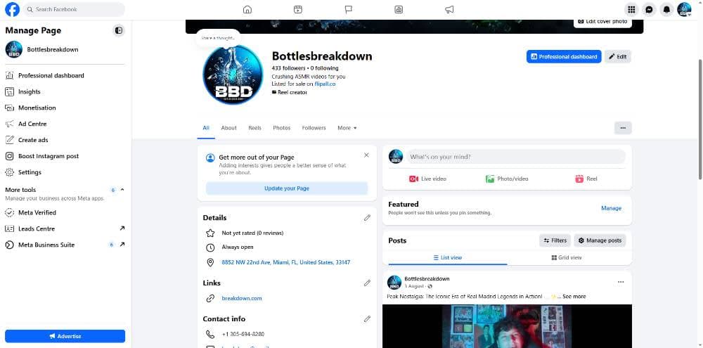
Task: Edit Contact info using pencil icon
Action: point(367,319)
